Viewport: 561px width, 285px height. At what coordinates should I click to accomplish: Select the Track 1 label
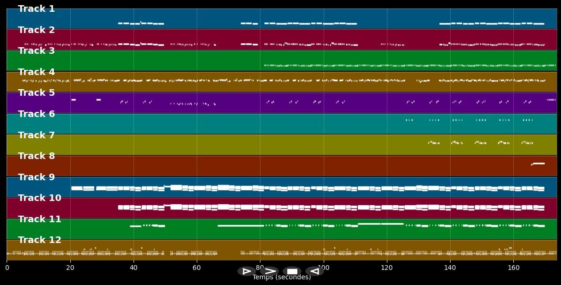36,9
